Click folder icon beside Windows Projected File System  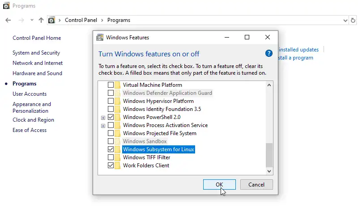tap(117, 133)
